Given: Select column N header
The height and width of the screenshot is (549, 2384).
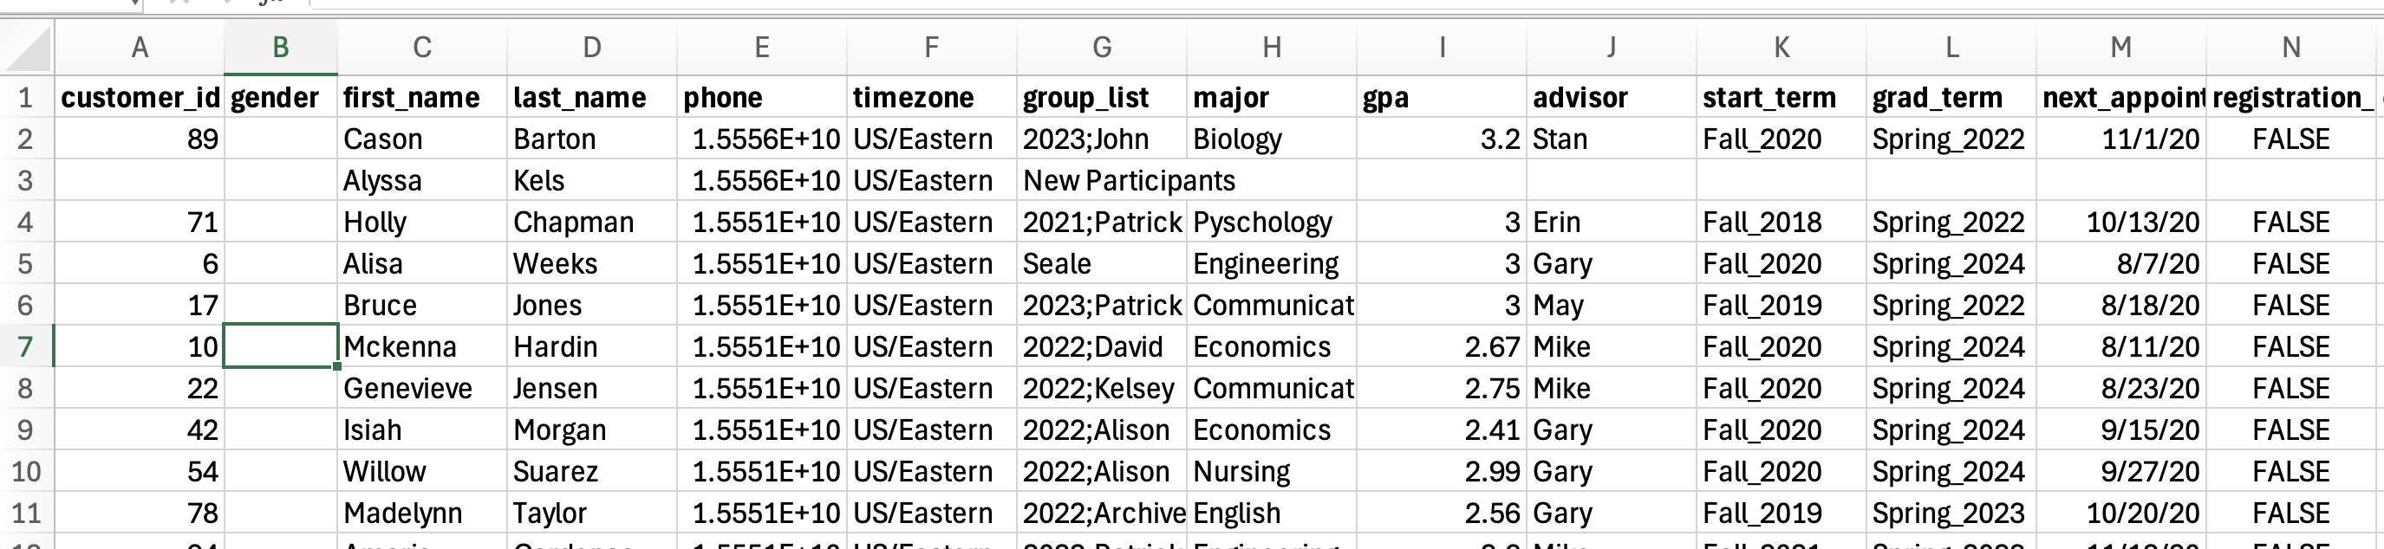Looking at the screenshot, I should (2290, 47).
